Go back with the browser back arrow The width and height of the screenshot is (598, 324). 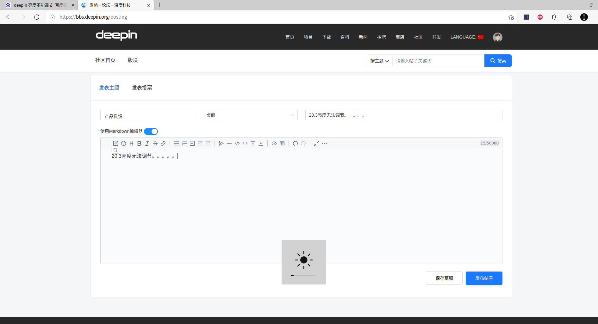tap(9, 17)
